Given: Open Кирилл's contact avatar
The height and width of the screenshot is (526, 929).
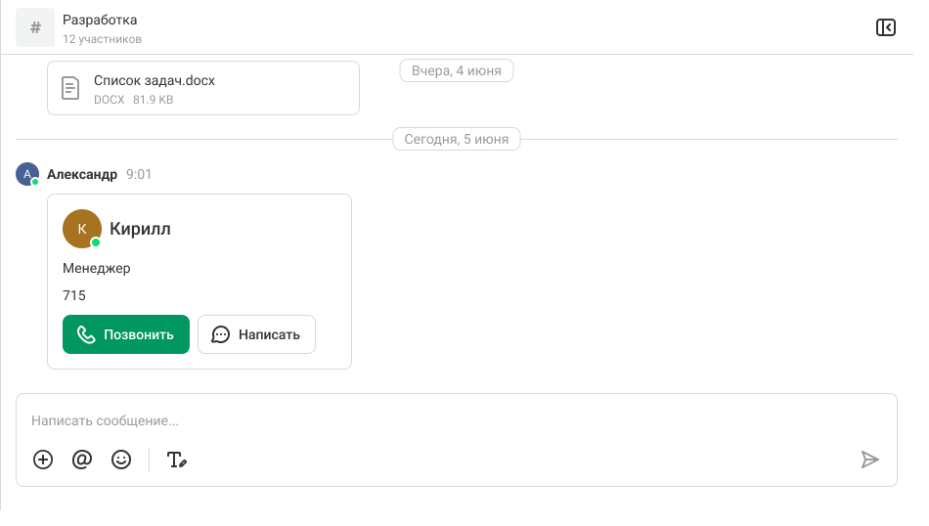Looking at the screenshot, I should point(82,229).
